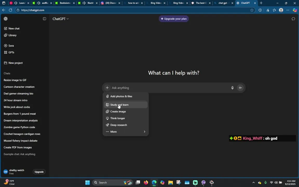Create a New project
This screenshot has width=299, height=187.
click(x=13, y=63)
